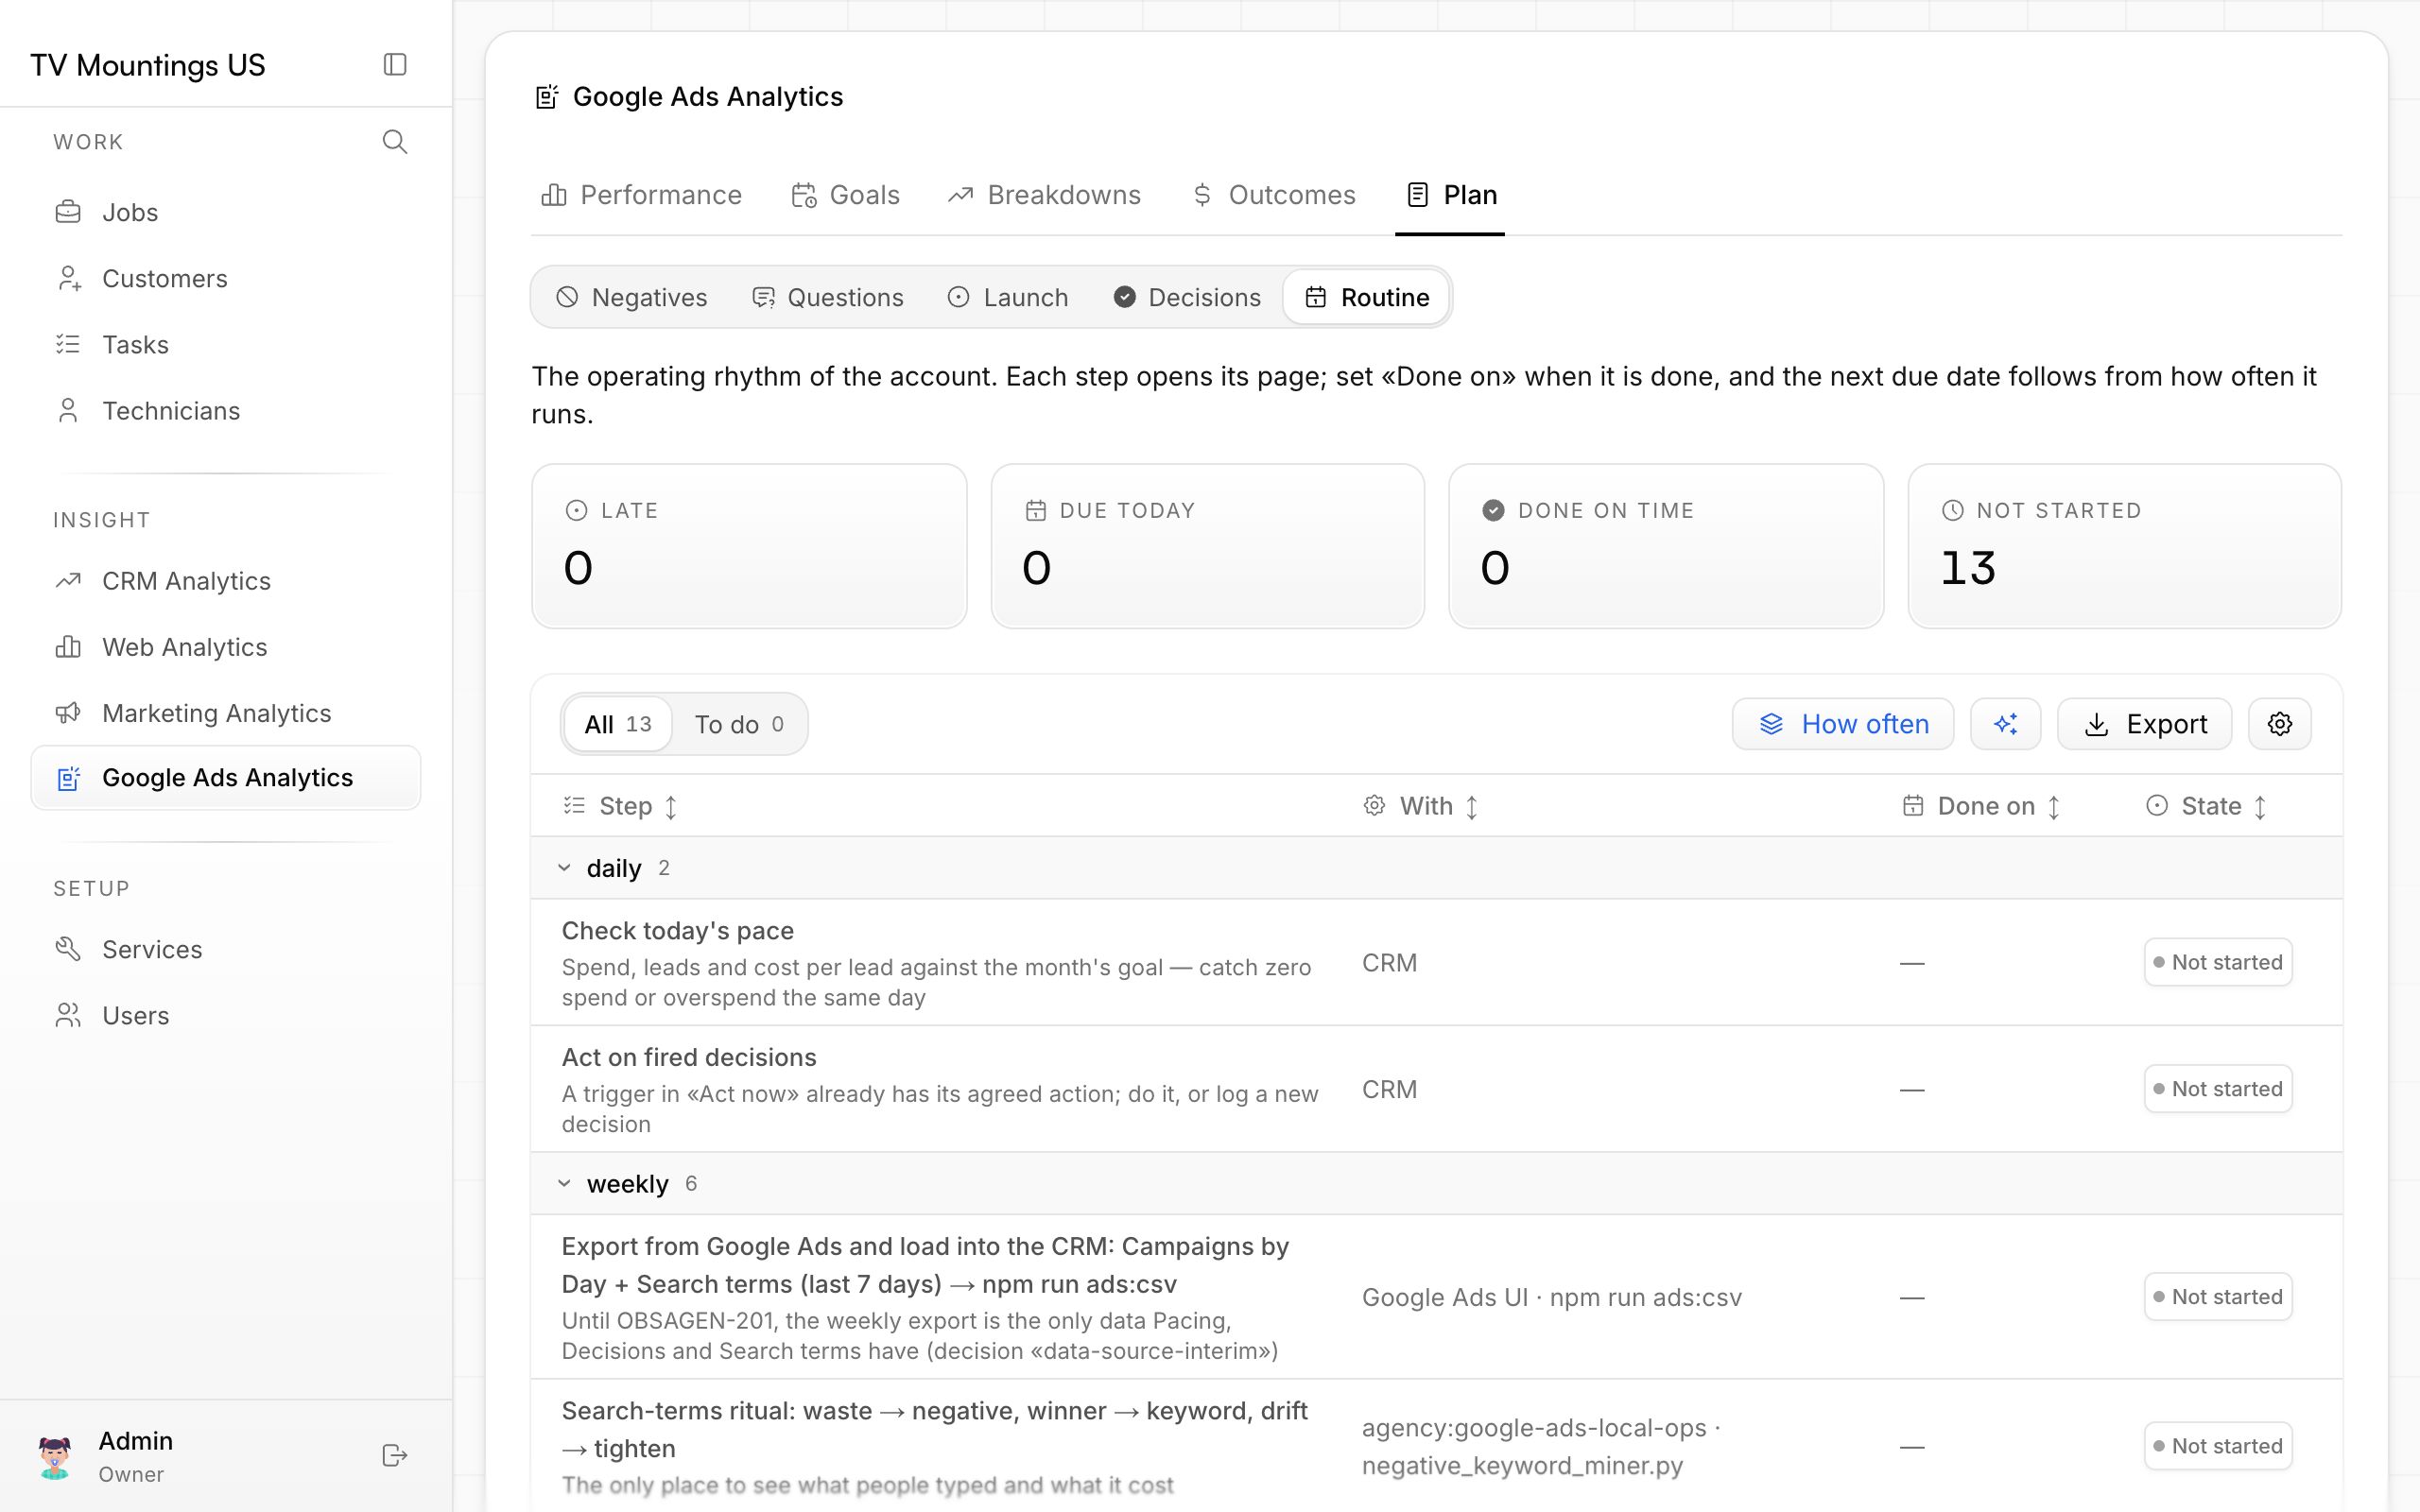Select the Routine sub-tab
This screenshot has height=1512, width=2420.
tap(1367, 297)
